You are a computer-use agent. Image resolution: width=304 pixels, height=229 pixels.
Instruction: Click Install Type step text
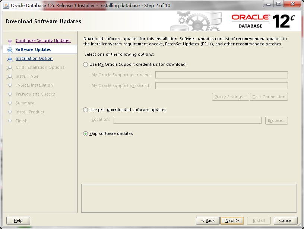click(27, 76)
